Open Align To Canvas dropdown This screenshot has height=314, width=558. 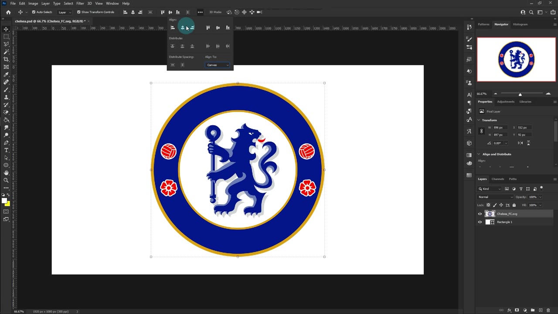pyautogui.click(x=218, y=65)
